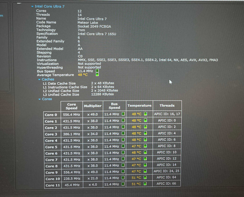
Task: Click the 386.1 MHz core speed cell
Action: pos(72,134)
